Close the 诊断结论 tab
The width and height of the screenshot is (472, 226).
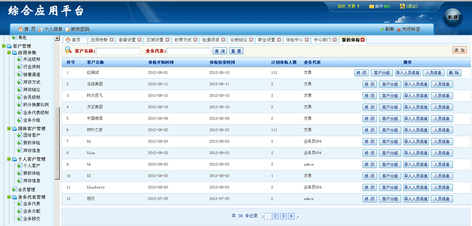(251, 40)
